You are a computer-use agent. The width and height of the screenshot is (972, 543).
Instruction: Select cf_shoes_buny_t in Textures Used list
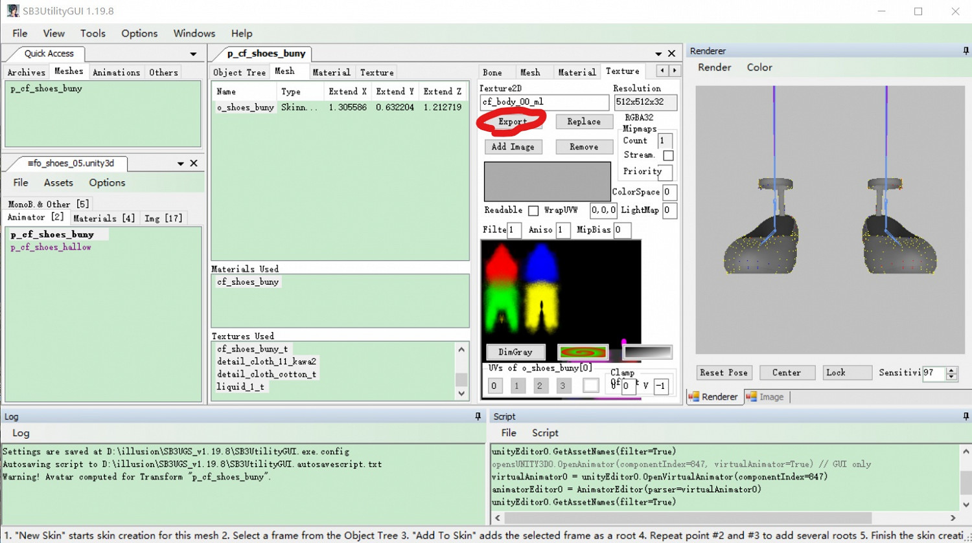point(252,349)
